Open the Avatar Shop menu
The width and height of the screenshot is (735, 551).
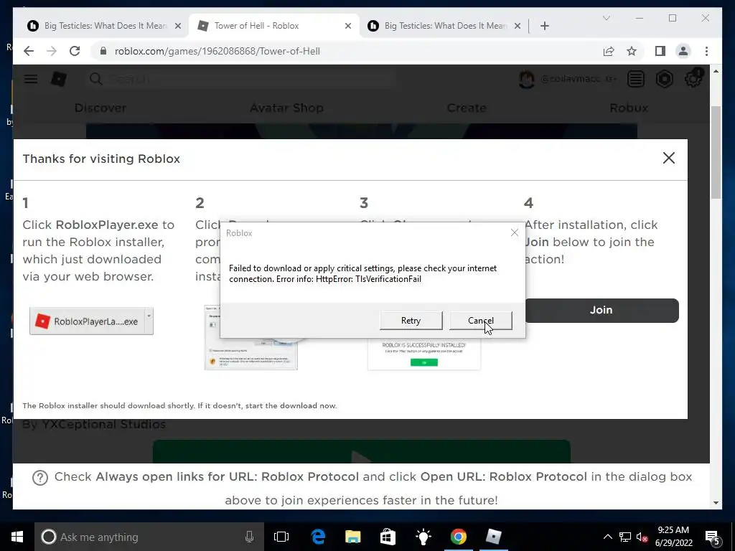[x=286, y=108]
